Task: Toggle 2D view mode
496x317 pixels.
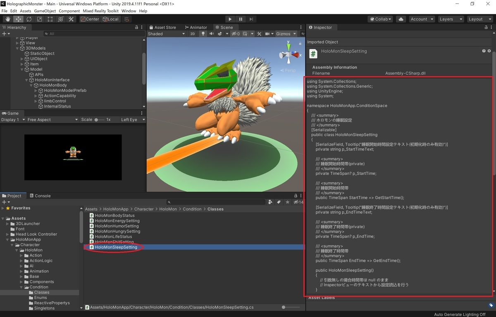Action: click(193, 34)
